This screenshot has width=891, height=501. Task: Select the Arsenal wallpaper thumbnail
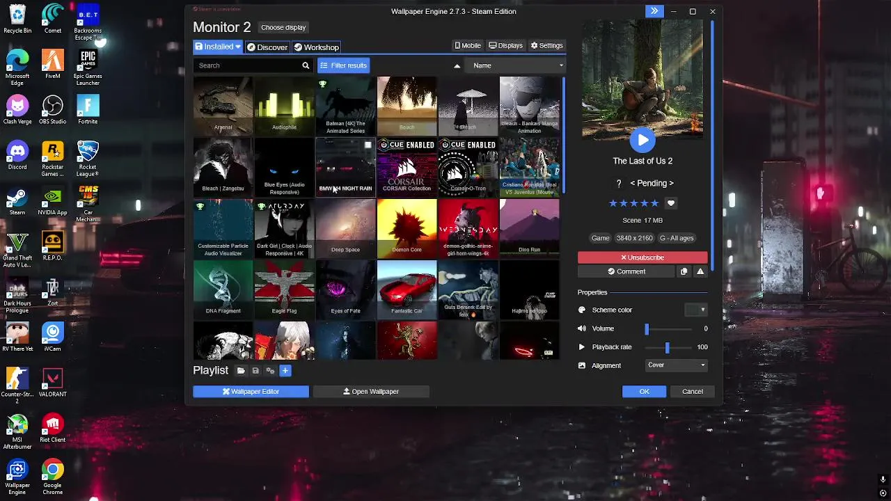click(x=223, y=106)
